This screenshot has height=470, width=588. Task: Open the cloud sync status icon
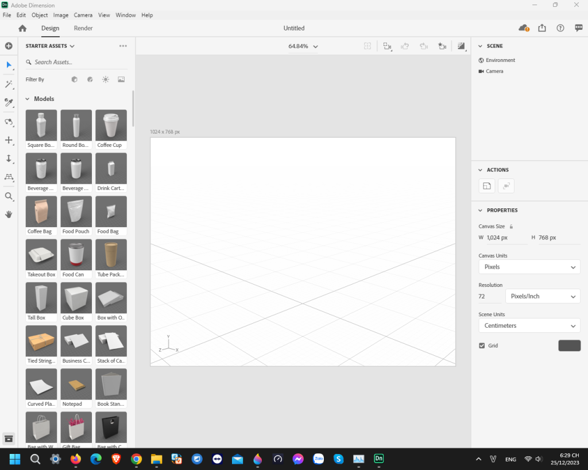click(x=524, y=28)
